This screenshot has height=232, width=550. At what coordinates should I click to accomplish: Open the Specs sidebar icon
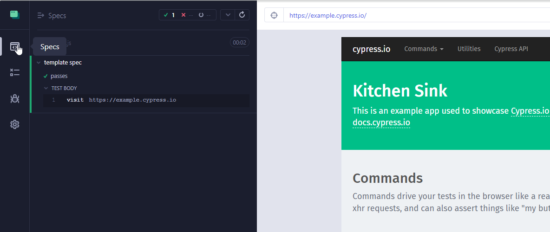14,46
